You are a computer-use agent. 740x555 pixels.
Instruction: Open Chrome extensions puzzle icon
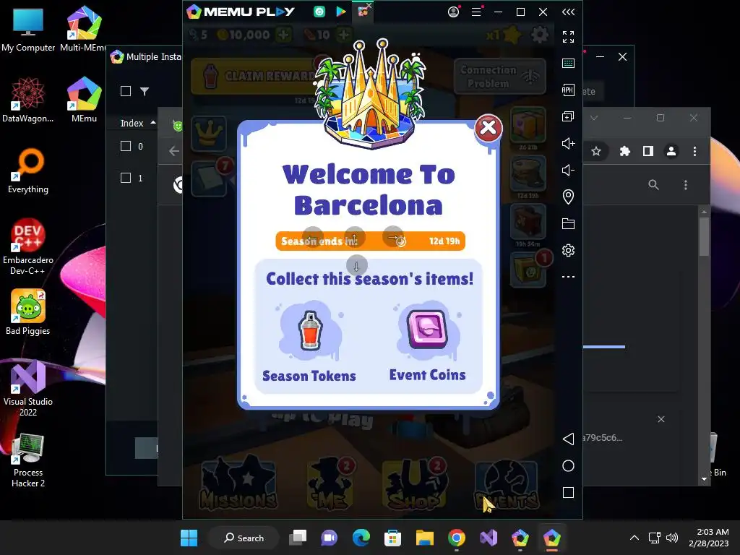[x=625, y=151]
